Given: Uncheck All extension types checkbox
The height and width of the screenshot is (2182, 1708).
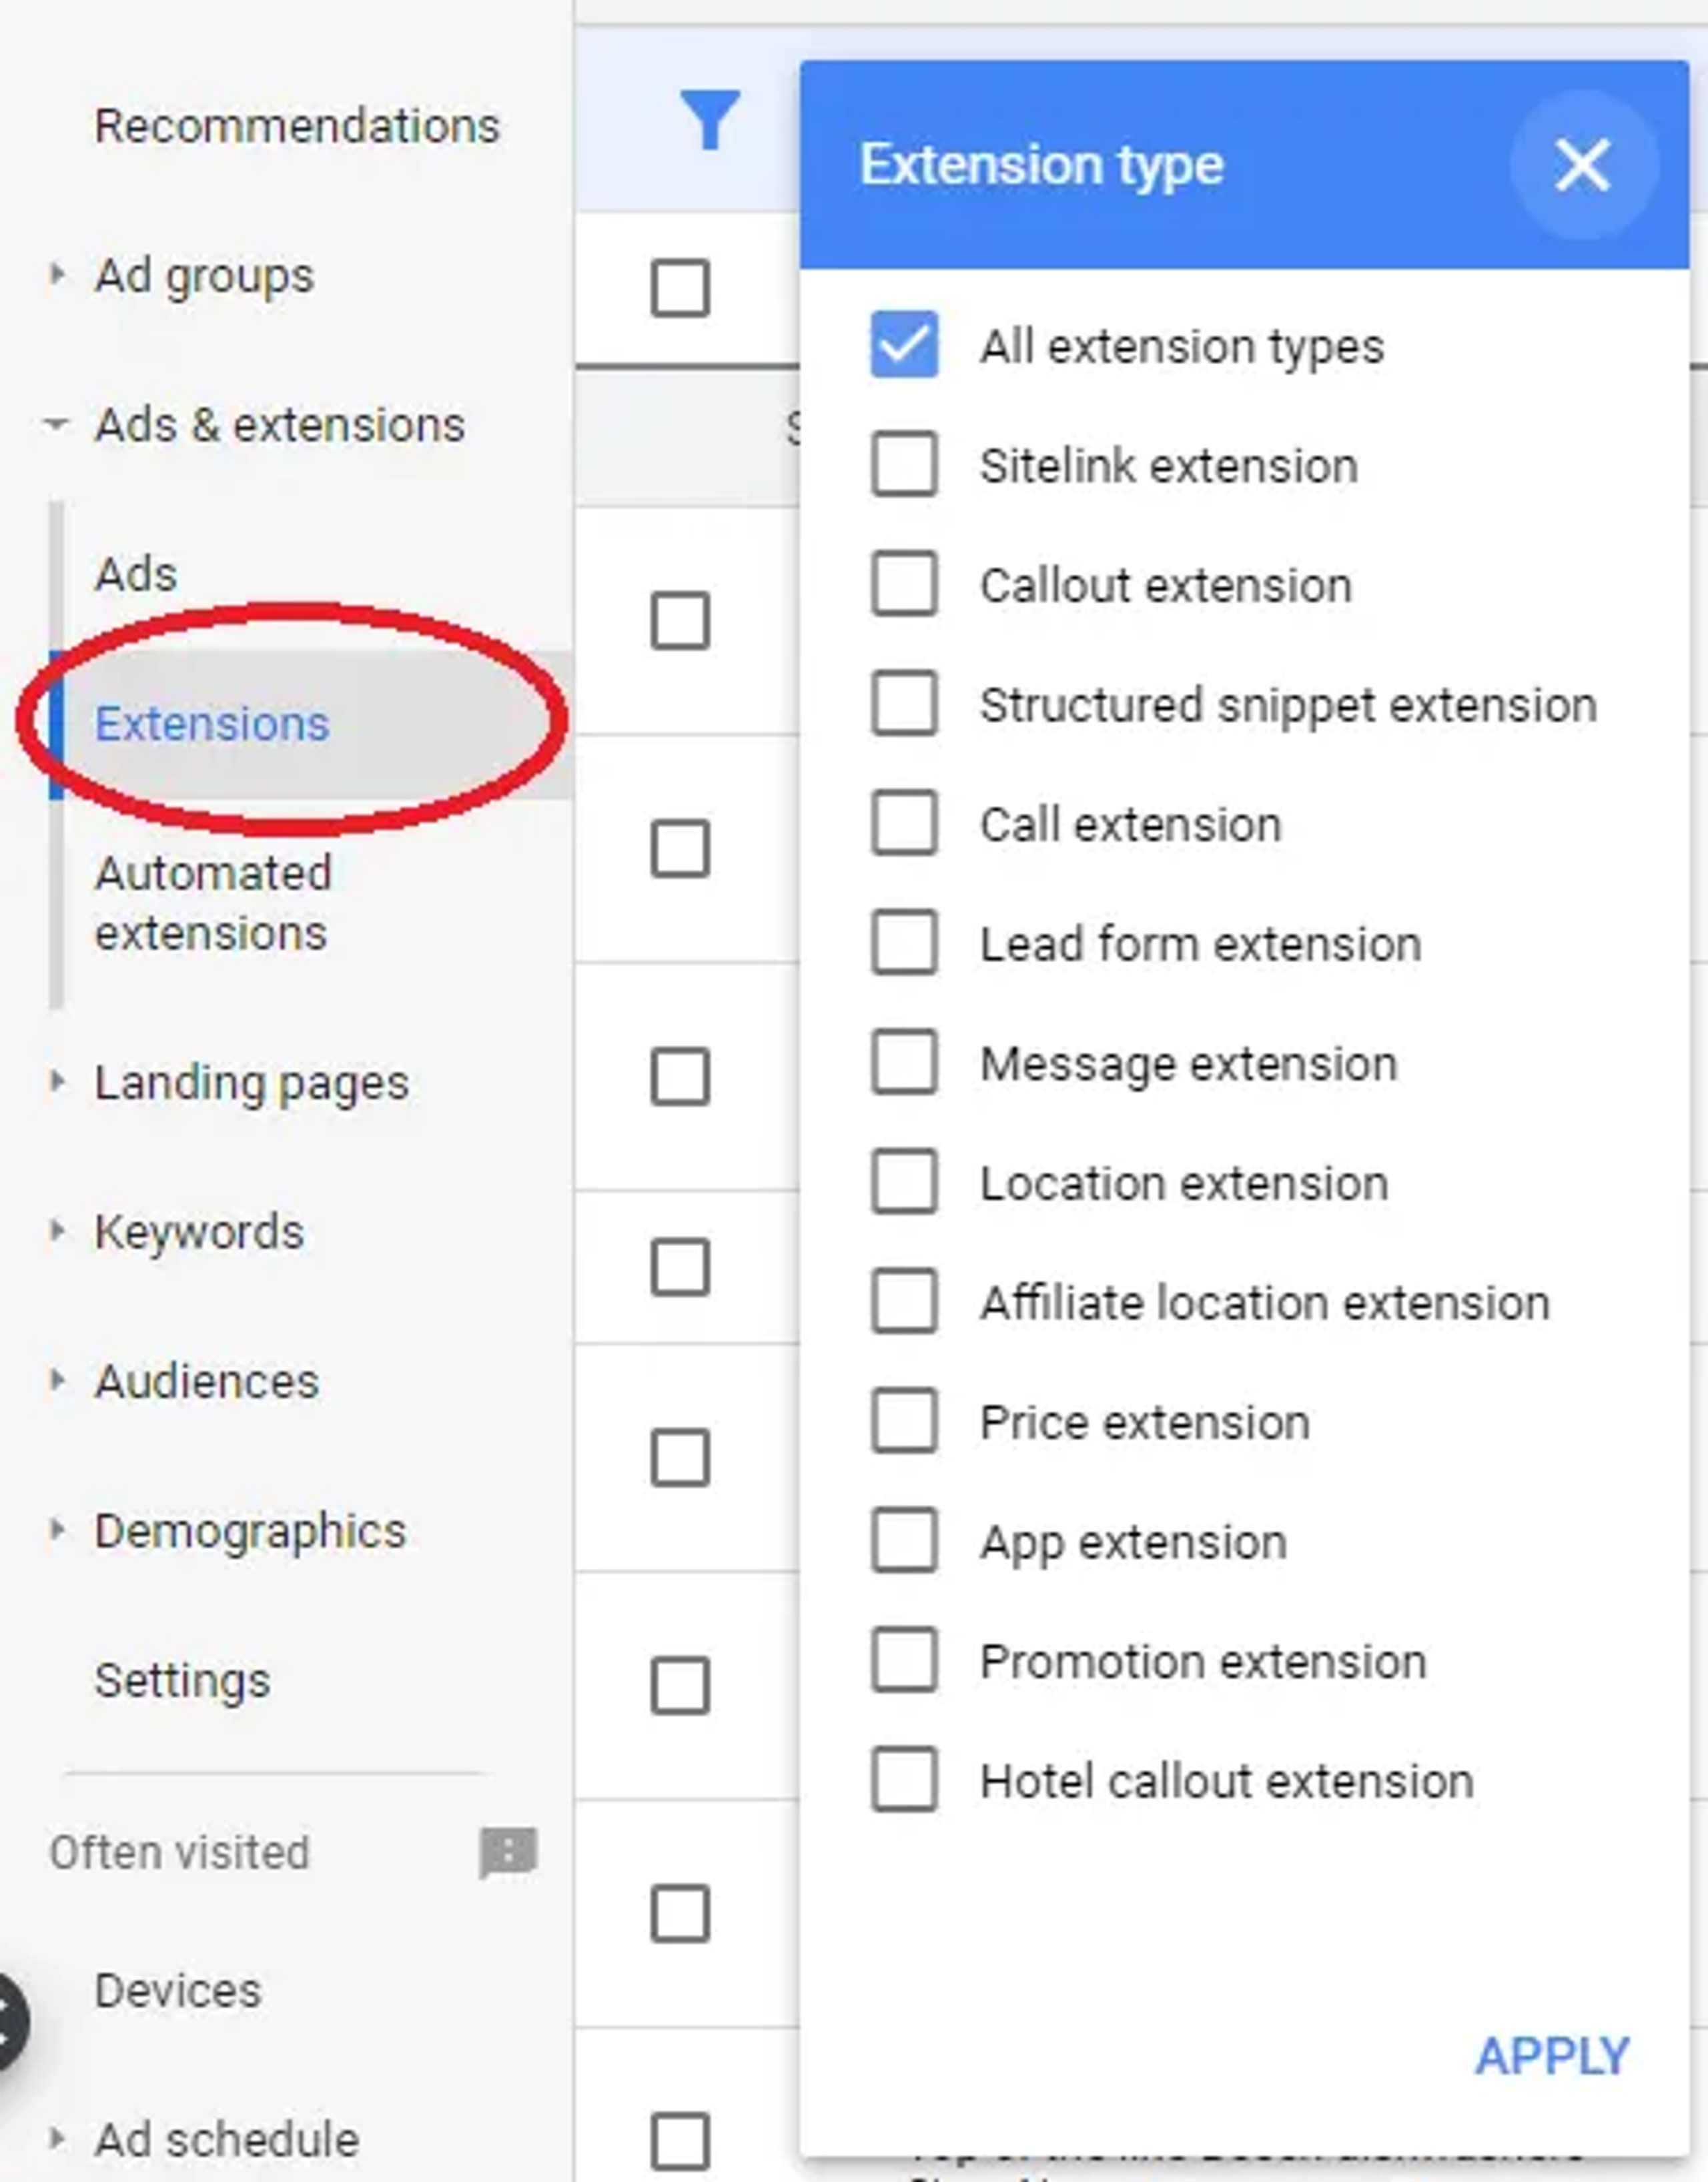Looking at the screenshot, I should (904, 345).
